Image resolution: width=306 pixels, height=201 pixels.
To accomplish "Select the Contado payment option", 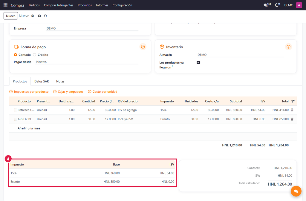I will pyautogui.click(x=16, y=55).
